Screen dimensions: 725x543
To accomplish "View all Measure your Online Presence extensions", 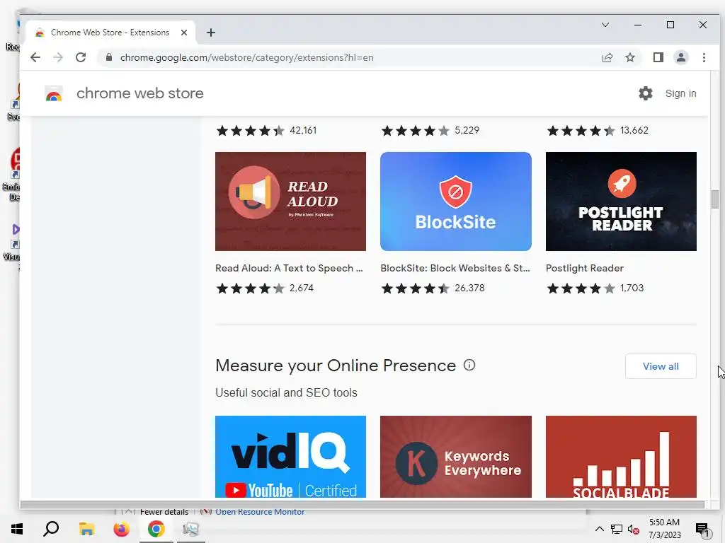I will [x=661, y=366].
